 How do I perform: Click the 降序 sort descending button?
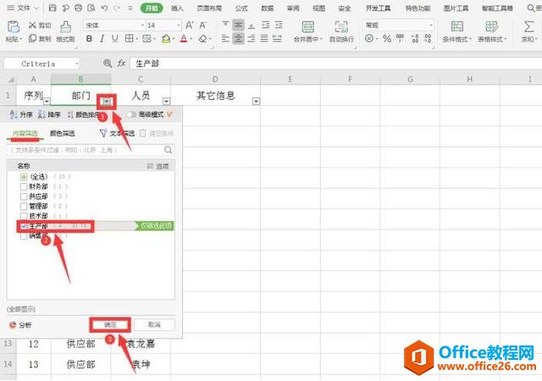tap(49, 114)
